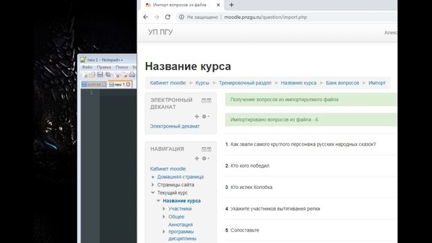This screenshot has height=243, width=432.
Task: Open 'Название курса' bold navigation link
Action: pyautogui.click(x=182, y=200)
